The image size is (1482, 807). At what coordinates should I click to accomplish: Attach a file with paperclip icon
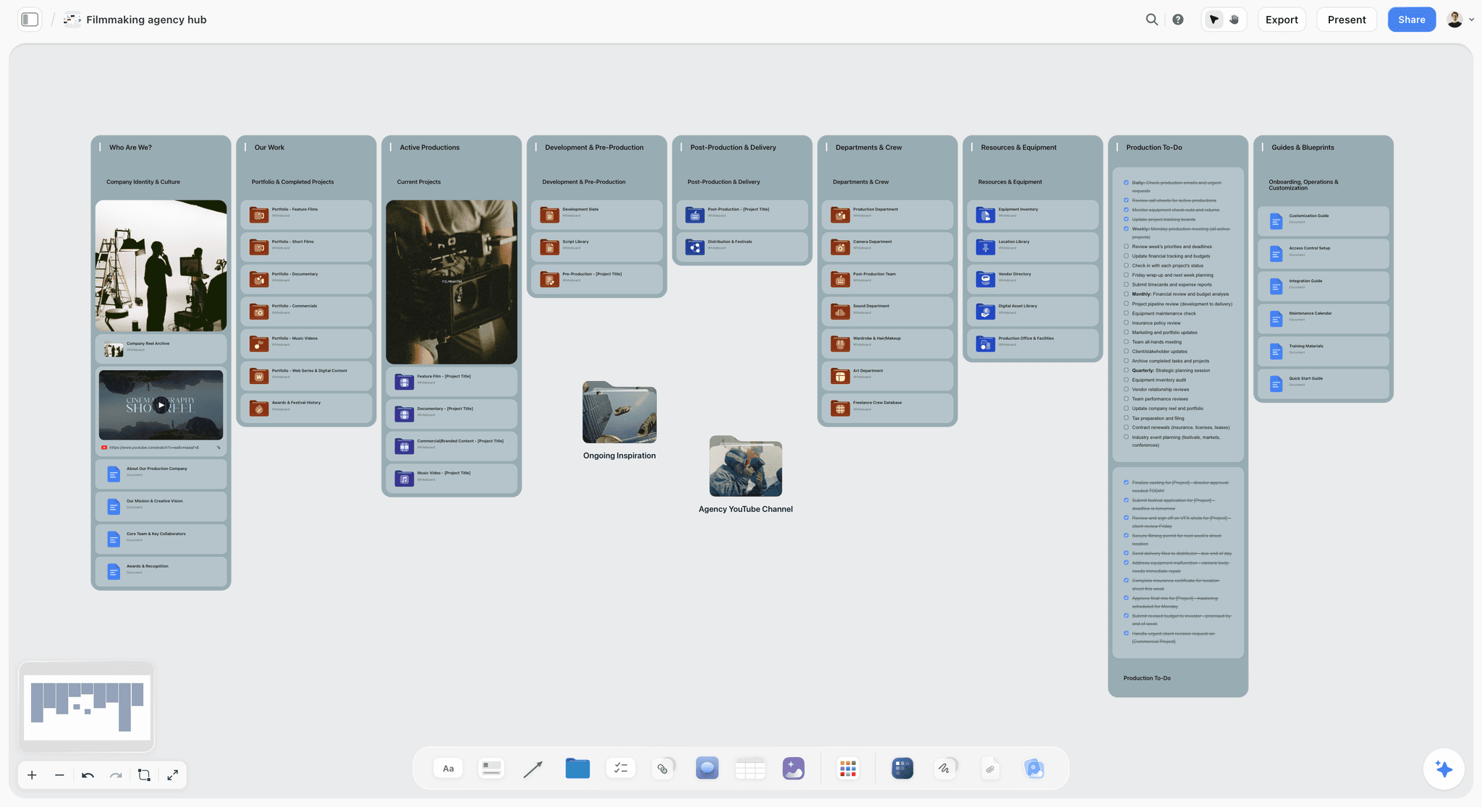click(x=990, y=769)
